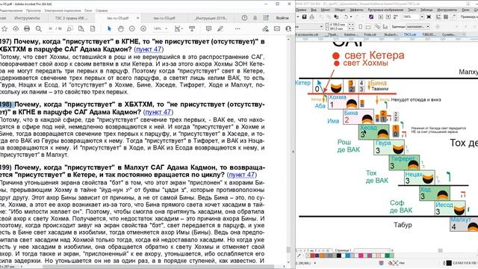Pick the black swatch in the CorelDRAW palette
This screenshot has height=269, width=478.
339,256
